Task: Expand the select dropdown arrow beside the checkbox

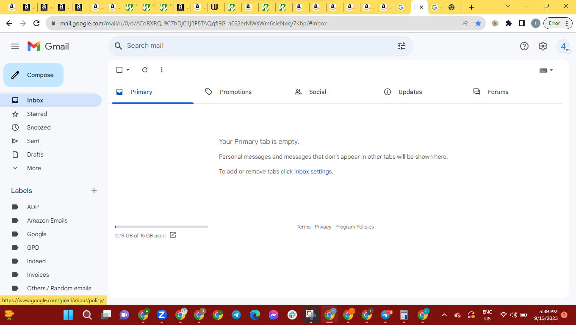Action: point(128,70)
